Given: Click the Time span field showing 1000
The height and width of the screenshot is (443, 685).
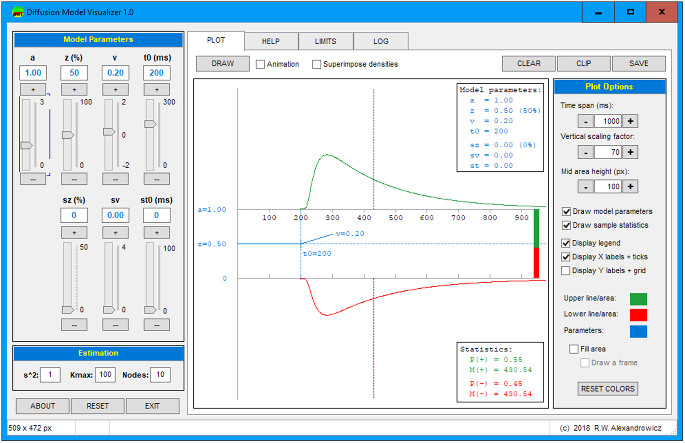Looking at the screenshot, I should point(608,121).
